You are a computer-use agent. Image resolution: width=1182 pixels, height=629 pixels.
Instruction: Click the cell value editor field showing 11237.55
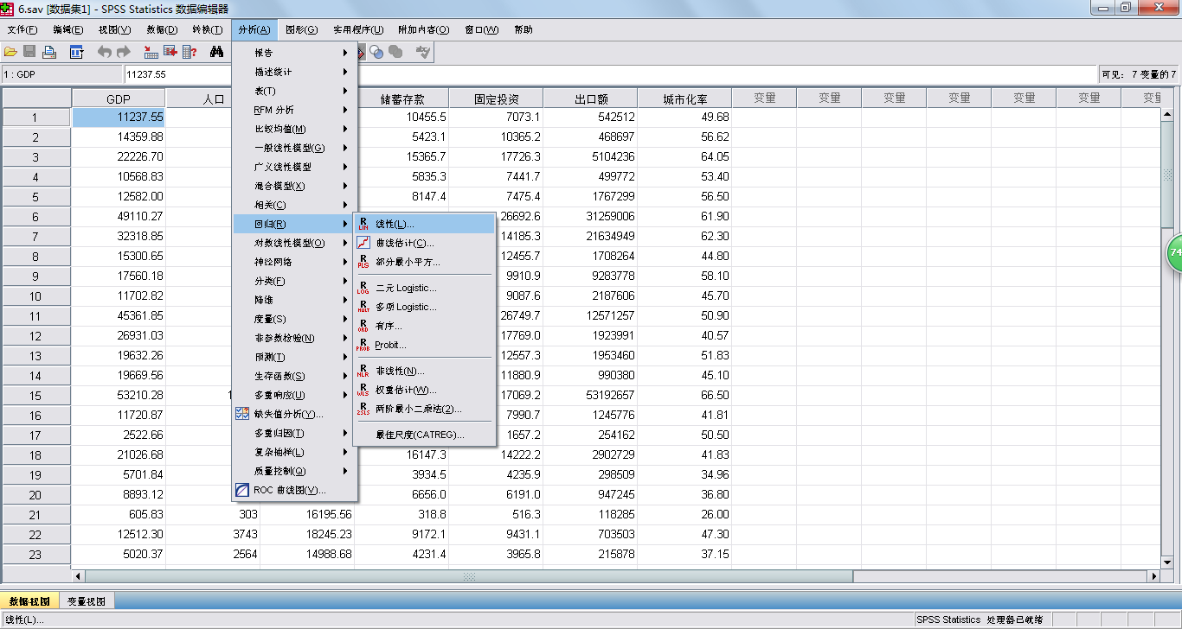coord(610,74)
